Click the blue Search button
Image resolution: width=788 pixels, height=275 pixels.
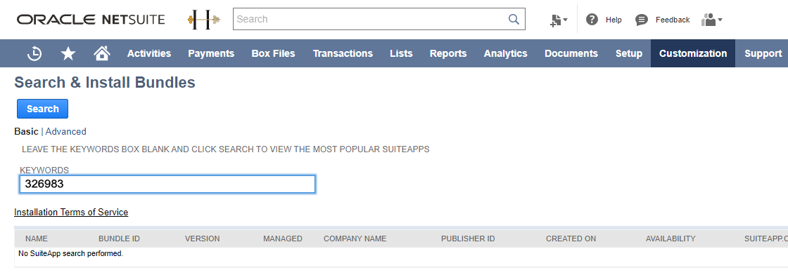tap(43, 109)
